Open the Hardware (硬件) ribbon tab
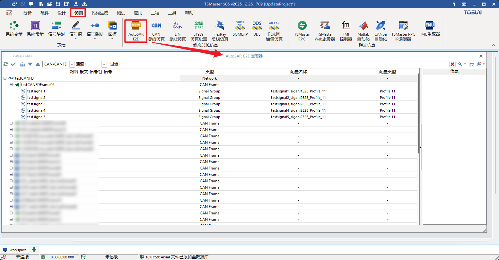 [45, 13]
